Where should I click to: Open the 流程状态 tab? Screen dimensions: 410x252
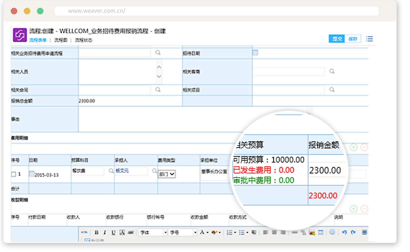click(83, 40)
